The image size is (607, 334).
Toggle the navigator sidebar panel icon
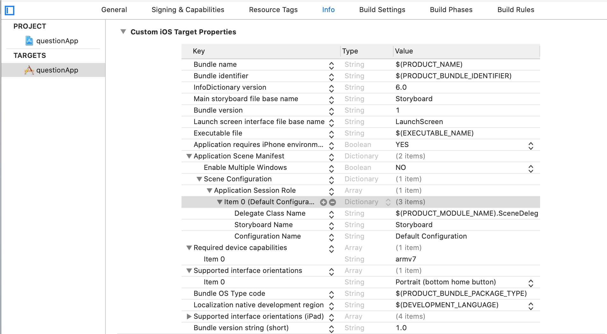(10, 10)
